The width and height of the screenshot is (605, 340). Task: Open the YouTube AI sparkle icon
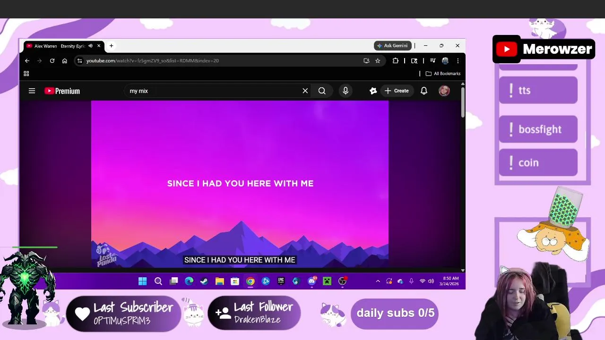[x=373, y=91]
